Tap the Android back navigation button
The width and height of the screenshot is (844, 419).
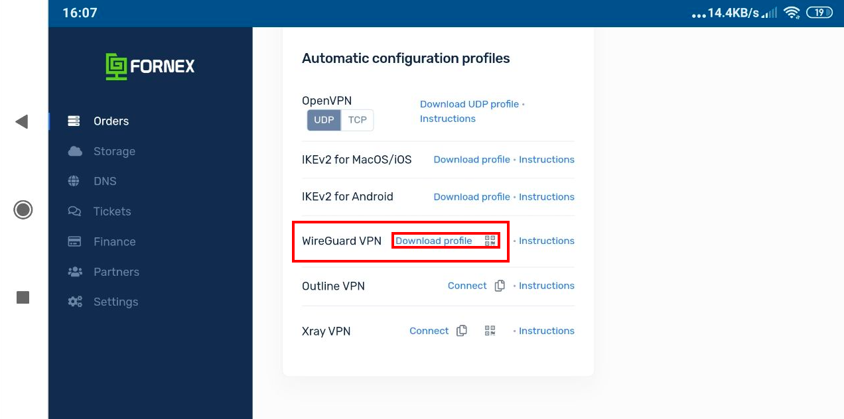[22, 121]
